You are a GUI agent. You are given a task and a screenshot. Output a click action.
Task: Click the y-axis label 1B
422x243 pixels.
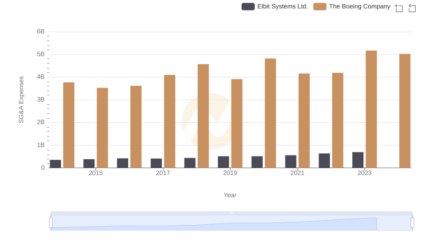[x=41, y=145]
